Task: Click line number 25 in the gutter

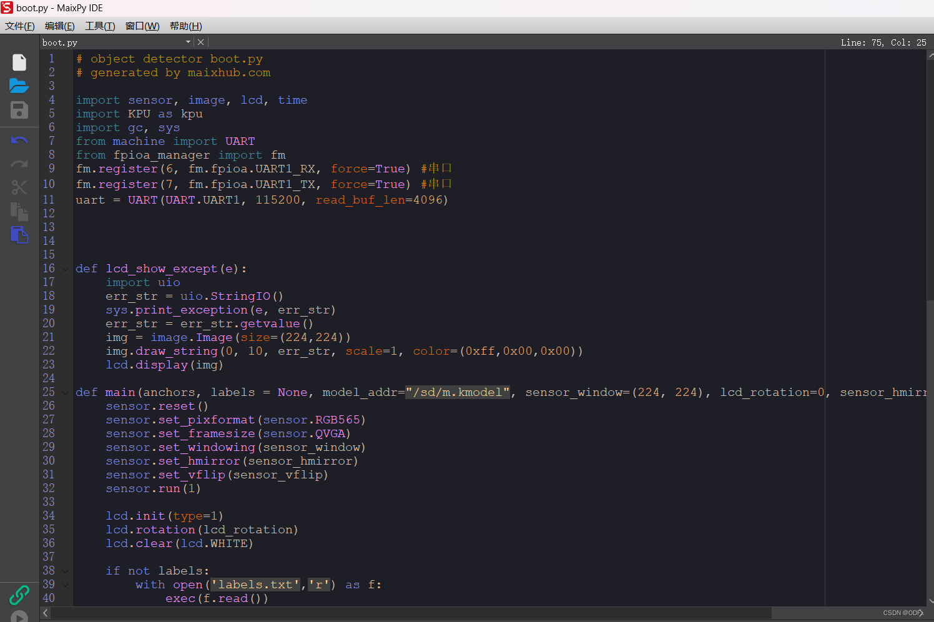Action: (x=49, y=392)
